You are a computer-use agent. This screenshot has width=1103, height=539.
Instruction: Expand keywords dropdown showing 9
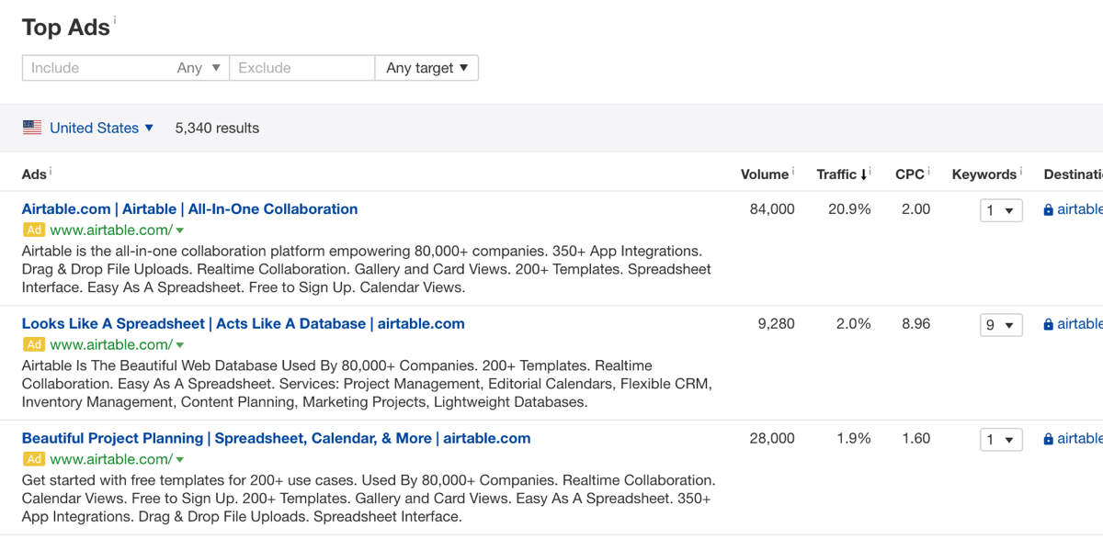[x=1001, y=325]
